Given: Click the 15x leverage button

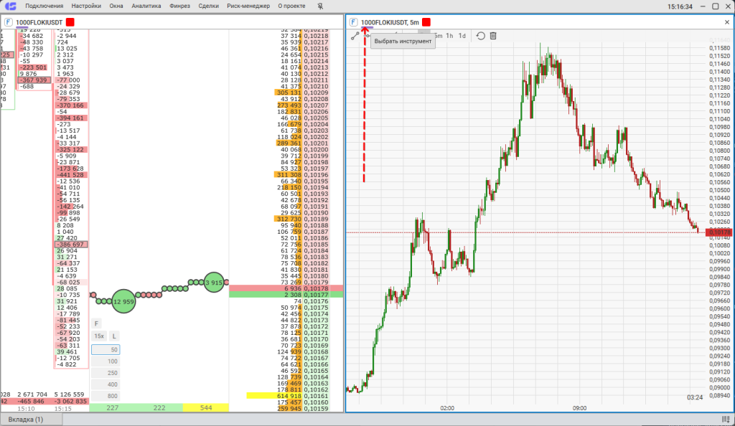Looking at the screenshot, I should point(99,336).
